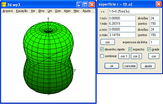Close the superfície dialog window
Viewport: 163px width, 104px height.
pyautogui.click(x=159, y=4)
